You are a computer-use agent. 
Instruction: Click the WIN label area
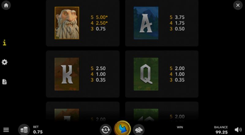pos(180,127)
